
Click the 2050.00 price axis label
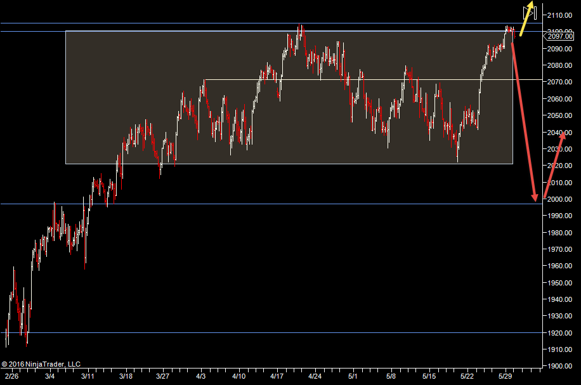tap(562, 115)
